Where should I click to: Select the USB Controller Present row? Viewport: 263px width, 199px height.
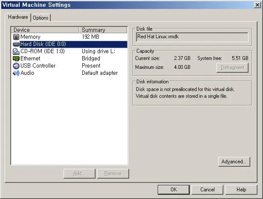[64, 66]
